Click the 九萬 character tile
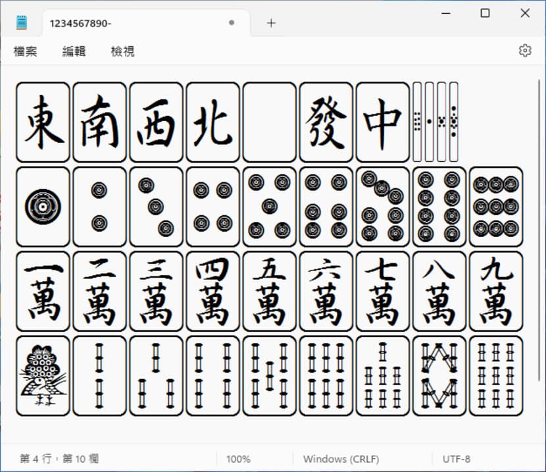Screen dimensions: 546x472 click(x=495, y=291)
